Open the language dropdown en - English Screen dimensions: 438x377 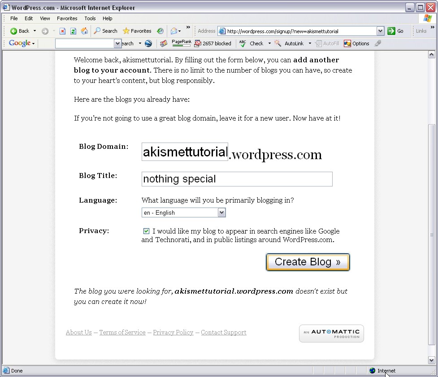pyautogui.click(x=183, y=212)
